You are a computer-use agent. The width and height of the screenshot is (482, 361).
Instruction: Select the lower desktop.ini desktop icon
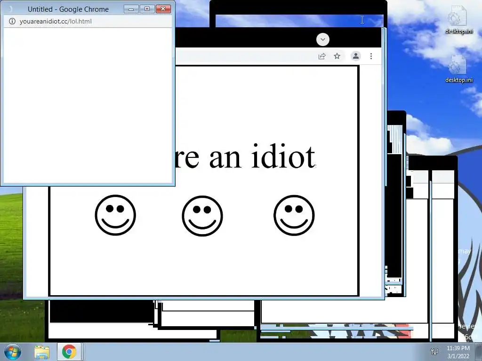[458, 69]
